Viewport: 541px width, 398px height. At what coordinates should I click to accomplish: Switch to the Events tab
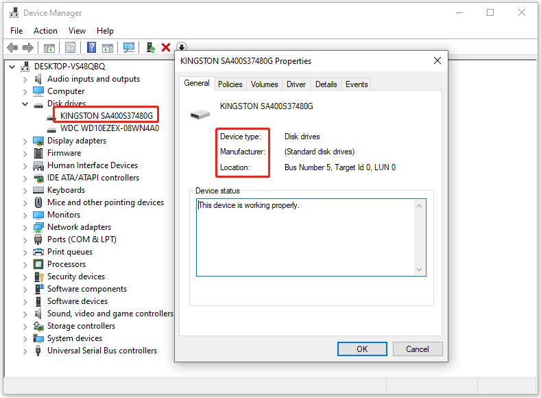[x=357, y=84]
